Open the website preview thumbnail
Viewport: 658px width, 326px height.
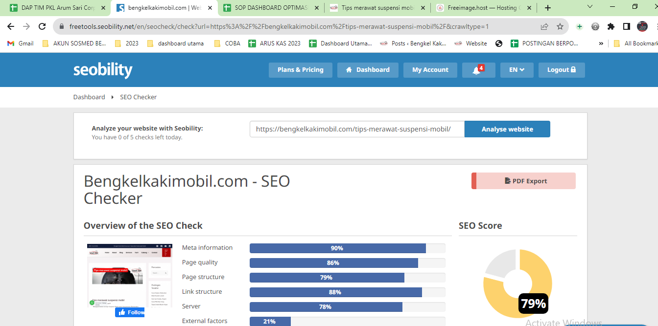[x=129, y=275]
